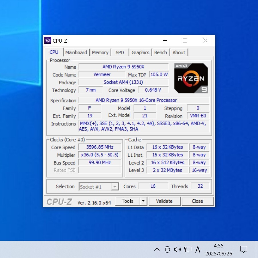Open the About tab
258x258 pixels.
(x=179, y=52)
